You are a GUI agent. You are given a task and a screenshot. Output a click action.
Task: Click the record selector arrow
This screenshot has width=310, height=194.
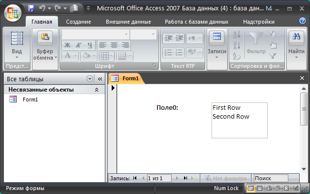click(x=113, y=88)
